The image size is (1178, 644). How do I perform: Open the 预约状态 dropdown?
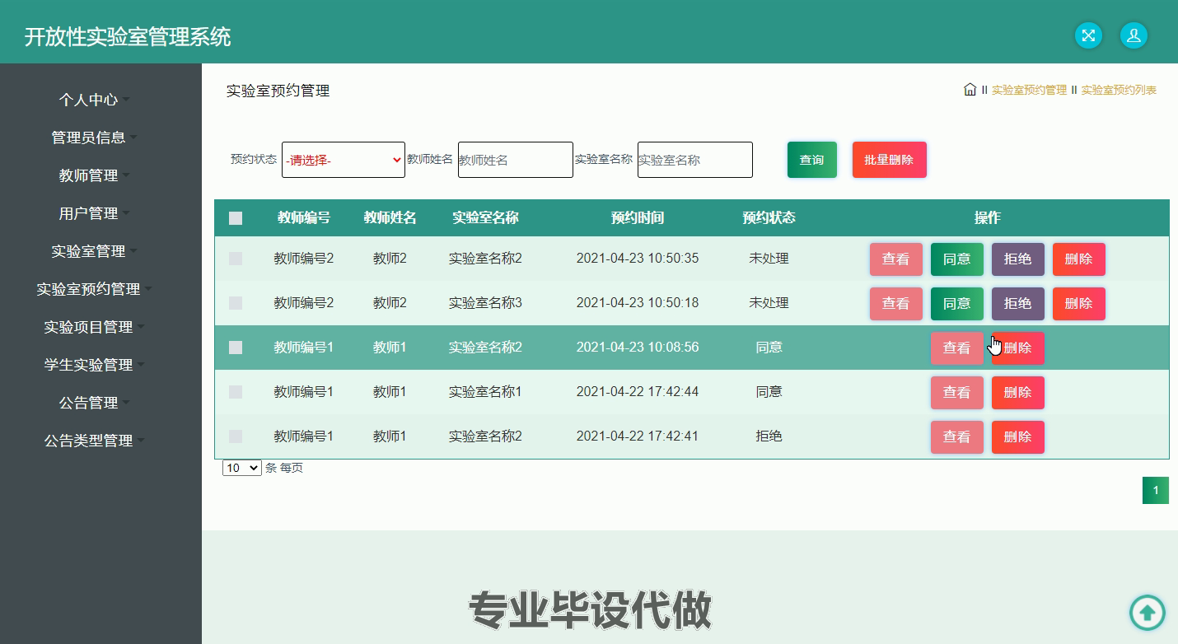pyautogui.click(x=344, y=160)
